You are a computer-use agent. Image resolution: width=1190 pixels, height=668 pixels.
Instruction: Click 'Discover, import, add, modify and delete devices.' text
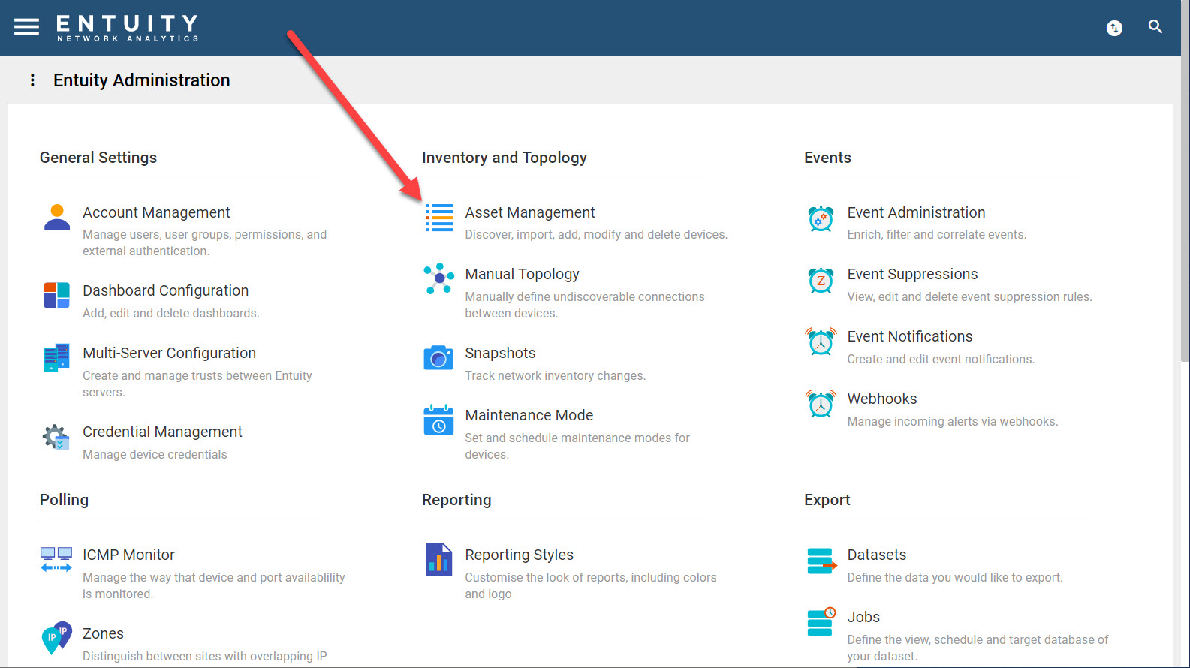pyautogui.click(x=596, y=234)
